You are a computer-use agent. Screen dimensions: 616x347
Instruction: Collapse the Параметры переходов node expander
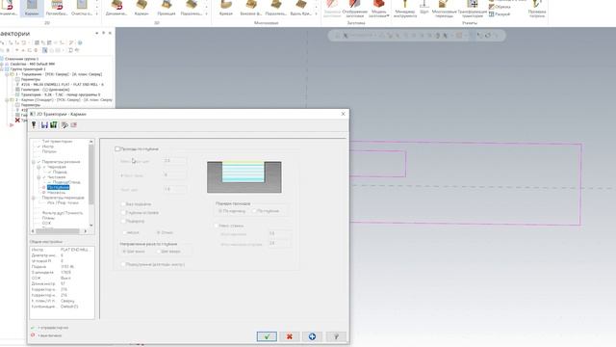34,198
